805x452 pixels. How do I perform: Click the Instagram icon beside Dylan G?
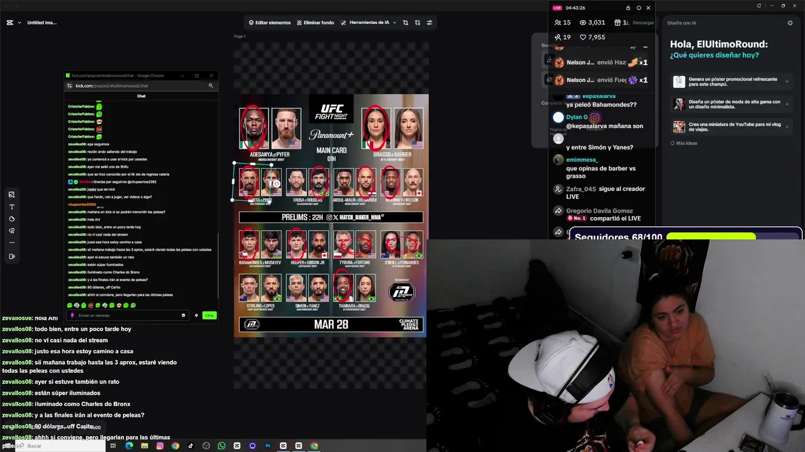click(x=595, y=117)
